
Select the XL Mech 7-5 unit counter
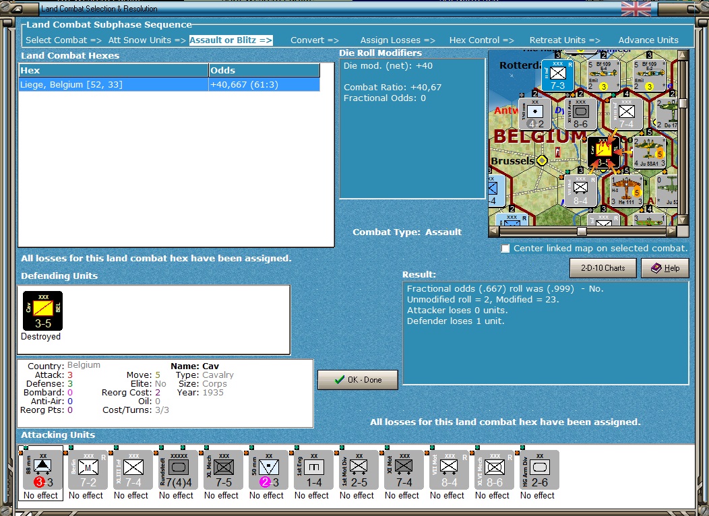pos(223,470)
